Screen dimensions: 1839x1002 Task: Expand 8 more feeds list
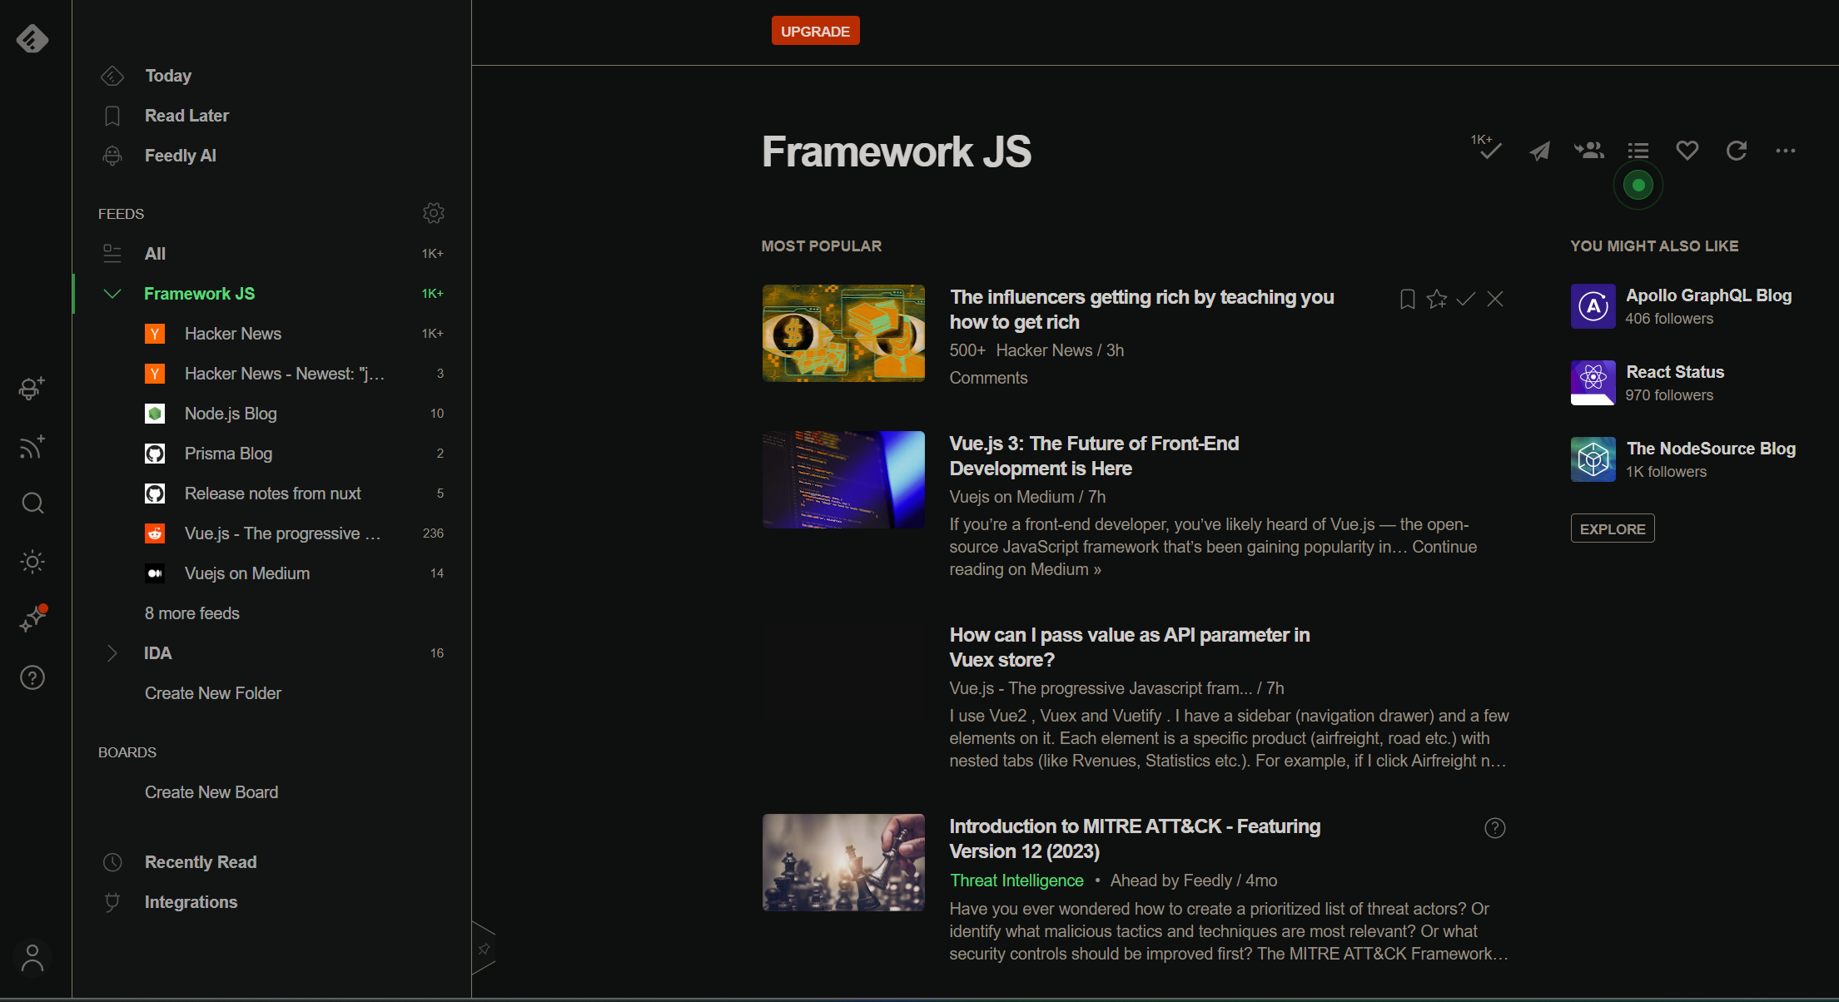point(191,613)
